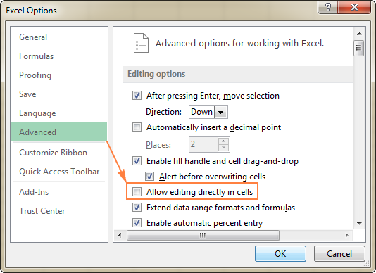Click the Advanced options document icon

tap(140, 42)
